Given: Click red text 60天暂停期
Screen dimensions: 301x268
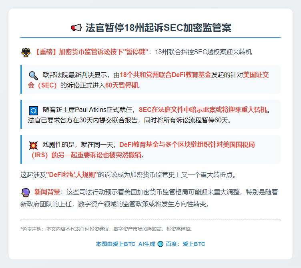Looking at the screenshot, I should pyautogui.click(x=122, y=85).
